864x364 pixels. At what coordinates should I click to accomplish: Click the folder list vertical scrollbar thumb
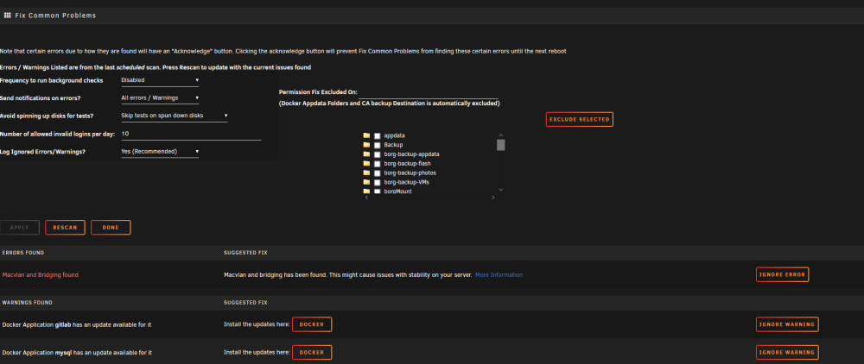501,145
